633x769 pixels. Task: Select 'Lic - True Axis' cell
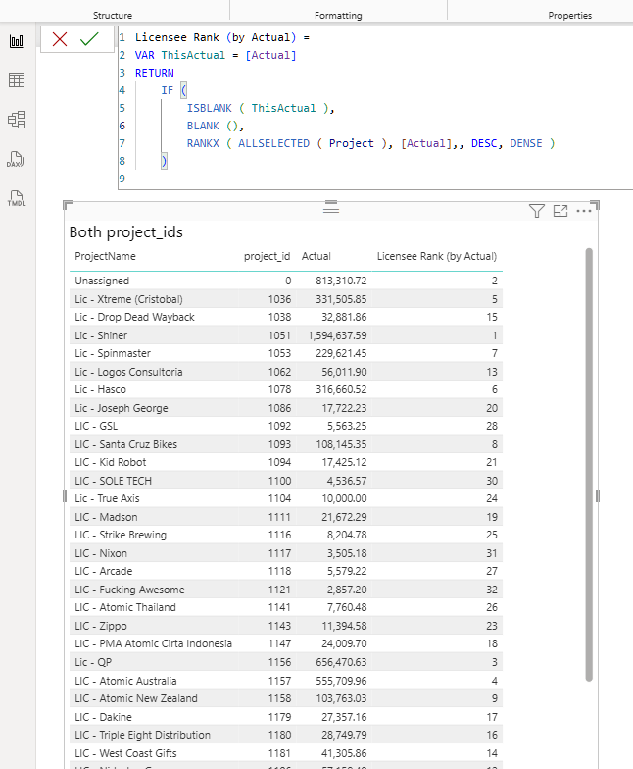coord(107,498)
